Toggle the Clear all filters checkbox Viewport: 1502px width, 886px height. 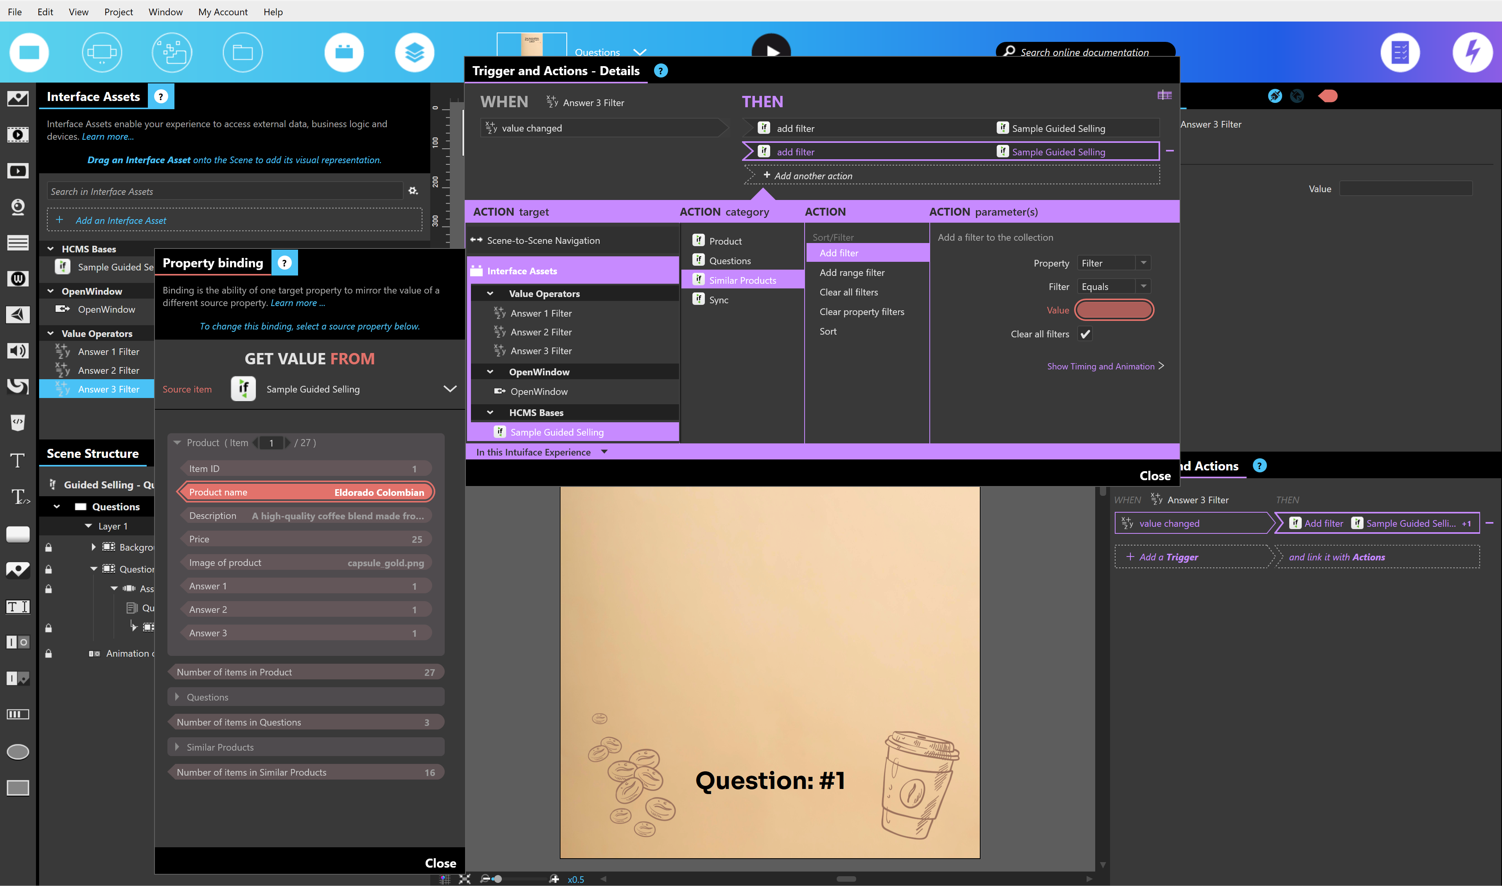[1085, 334]
